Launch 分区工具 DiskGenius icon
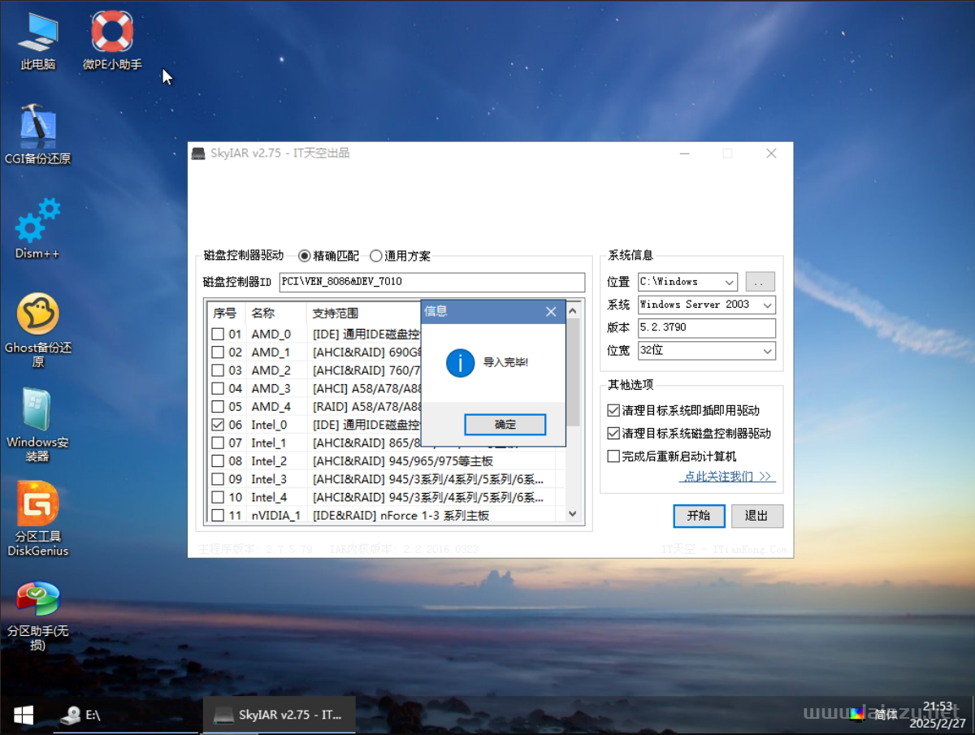 coord(37,520)
